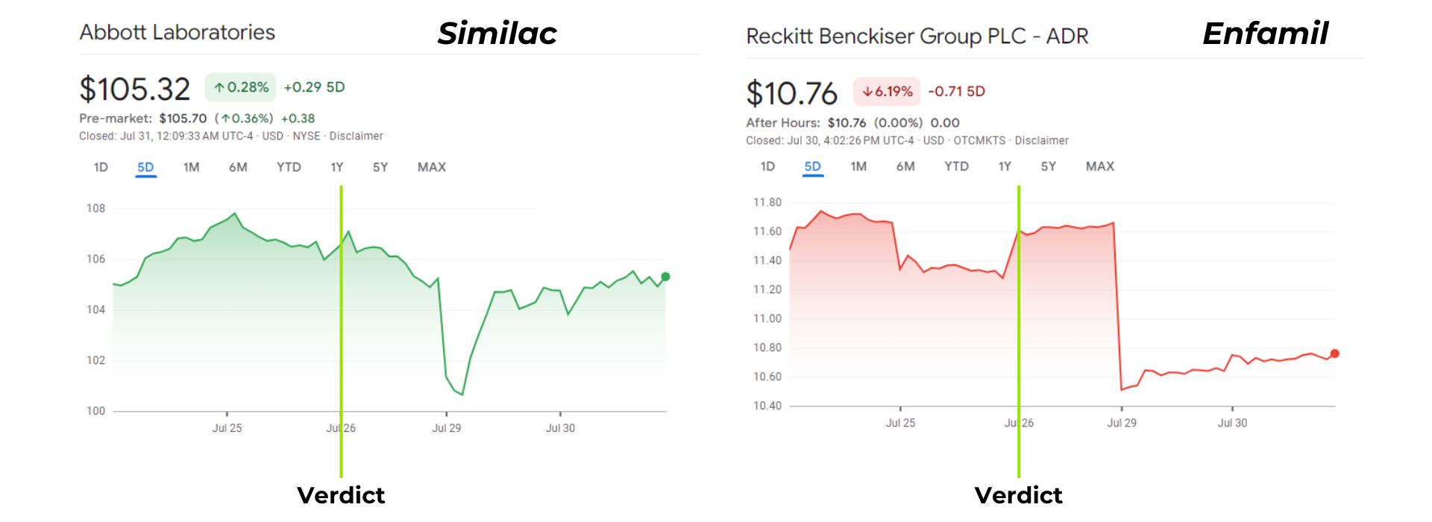Choose the 1Y range for Reckitt Benckiser
Screen dimensions: 1432x522
[x=1005, y=166]
